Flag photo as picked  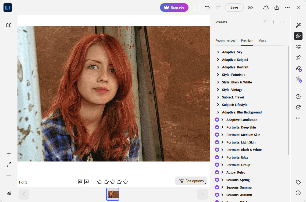tap(80, 182)
